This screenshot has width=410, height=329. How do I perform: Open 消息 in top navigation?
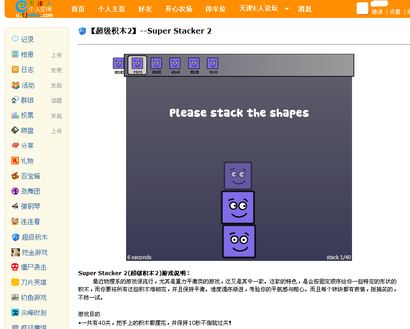[x=305, y=9]
